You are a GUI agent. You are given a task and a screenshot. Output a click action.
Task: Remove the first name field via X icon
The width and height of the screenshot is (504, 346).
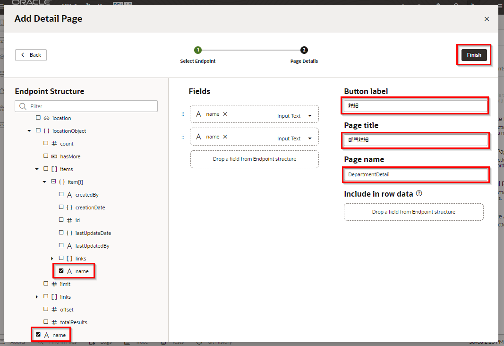225,114
